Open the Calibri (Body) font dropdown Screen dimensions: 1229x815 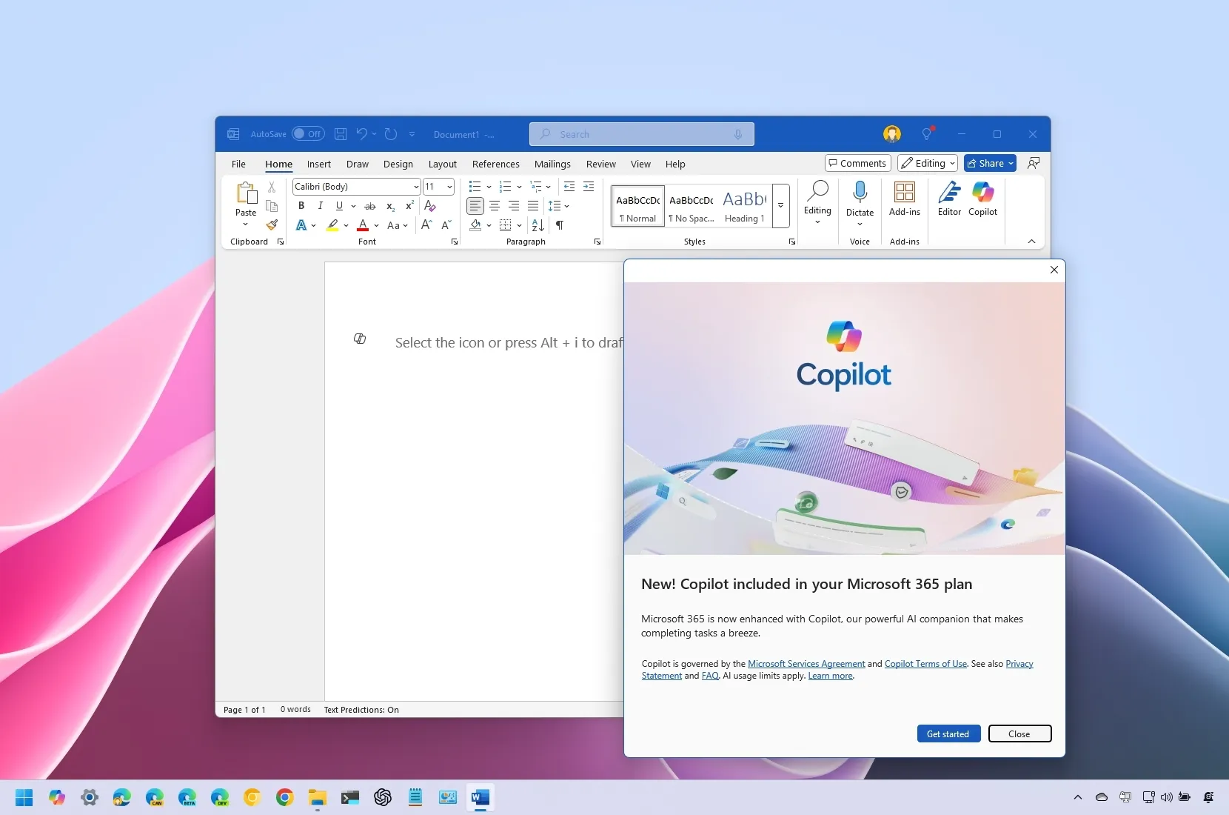416,187
